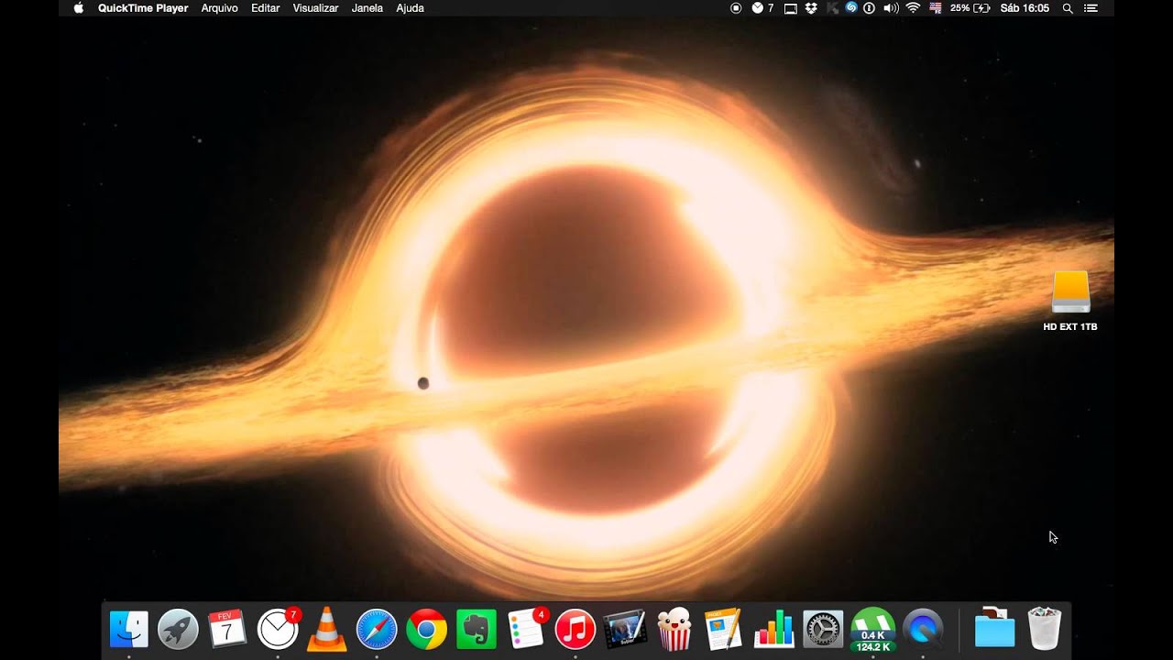Click the Sáb 16:05 clock
This screenshot has width=1173, height=660.
coord(1025,8)
